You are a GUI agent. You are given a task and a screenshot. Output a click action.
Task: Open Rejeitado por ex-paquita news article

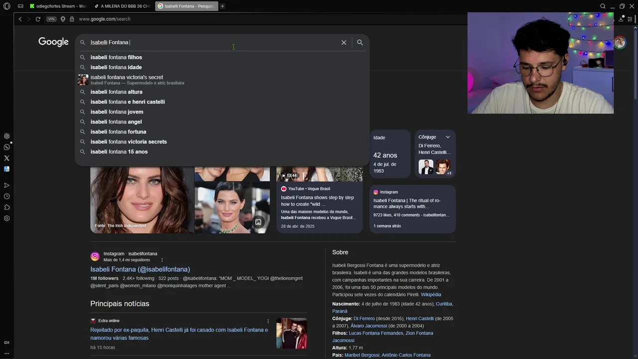pos(179,334)
